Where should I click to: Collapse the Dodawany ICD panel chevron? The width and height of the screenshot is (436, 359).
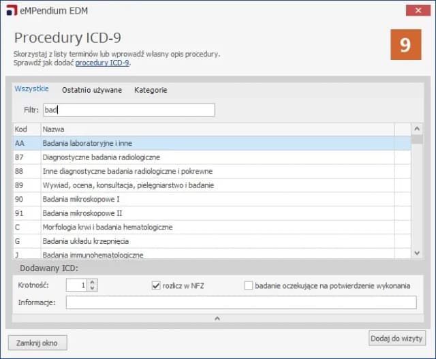point(217,317)
